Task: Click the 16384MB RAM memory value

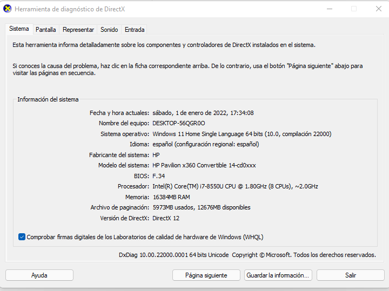Action: click(171, 197)
